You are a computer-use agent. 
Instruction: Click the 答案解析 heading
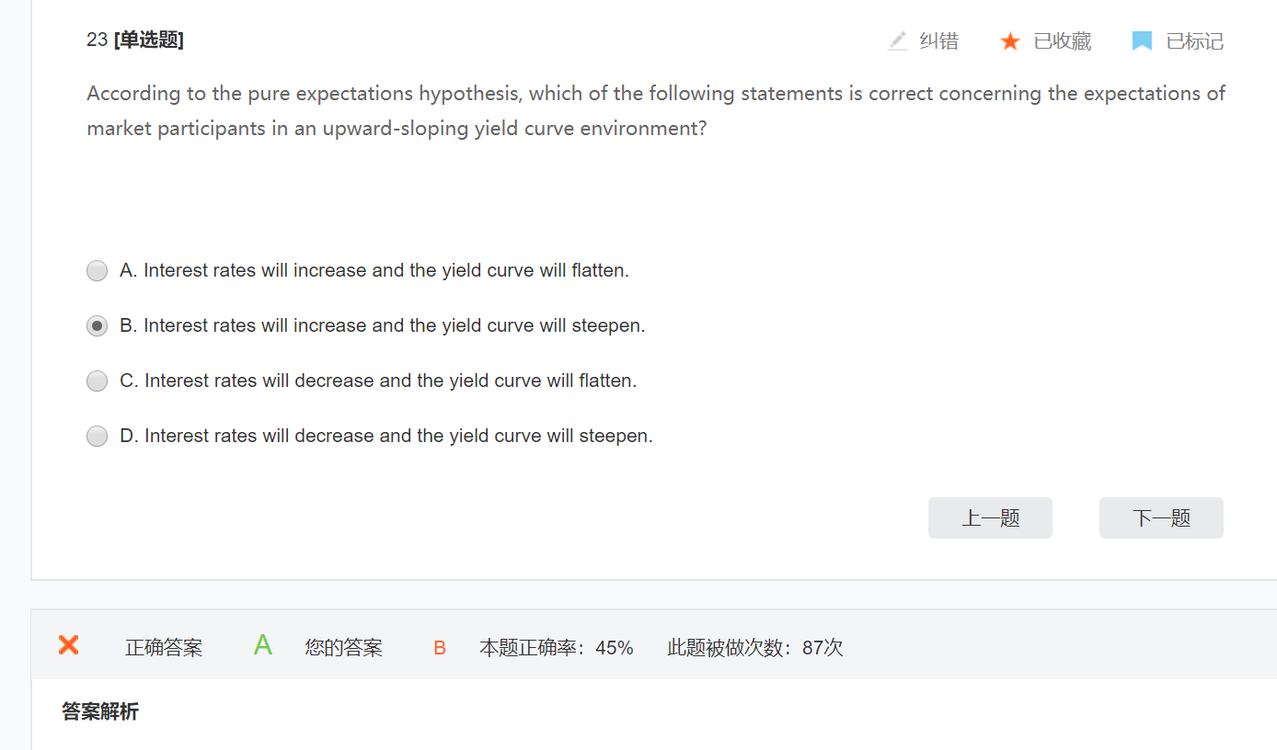(100, 711)
